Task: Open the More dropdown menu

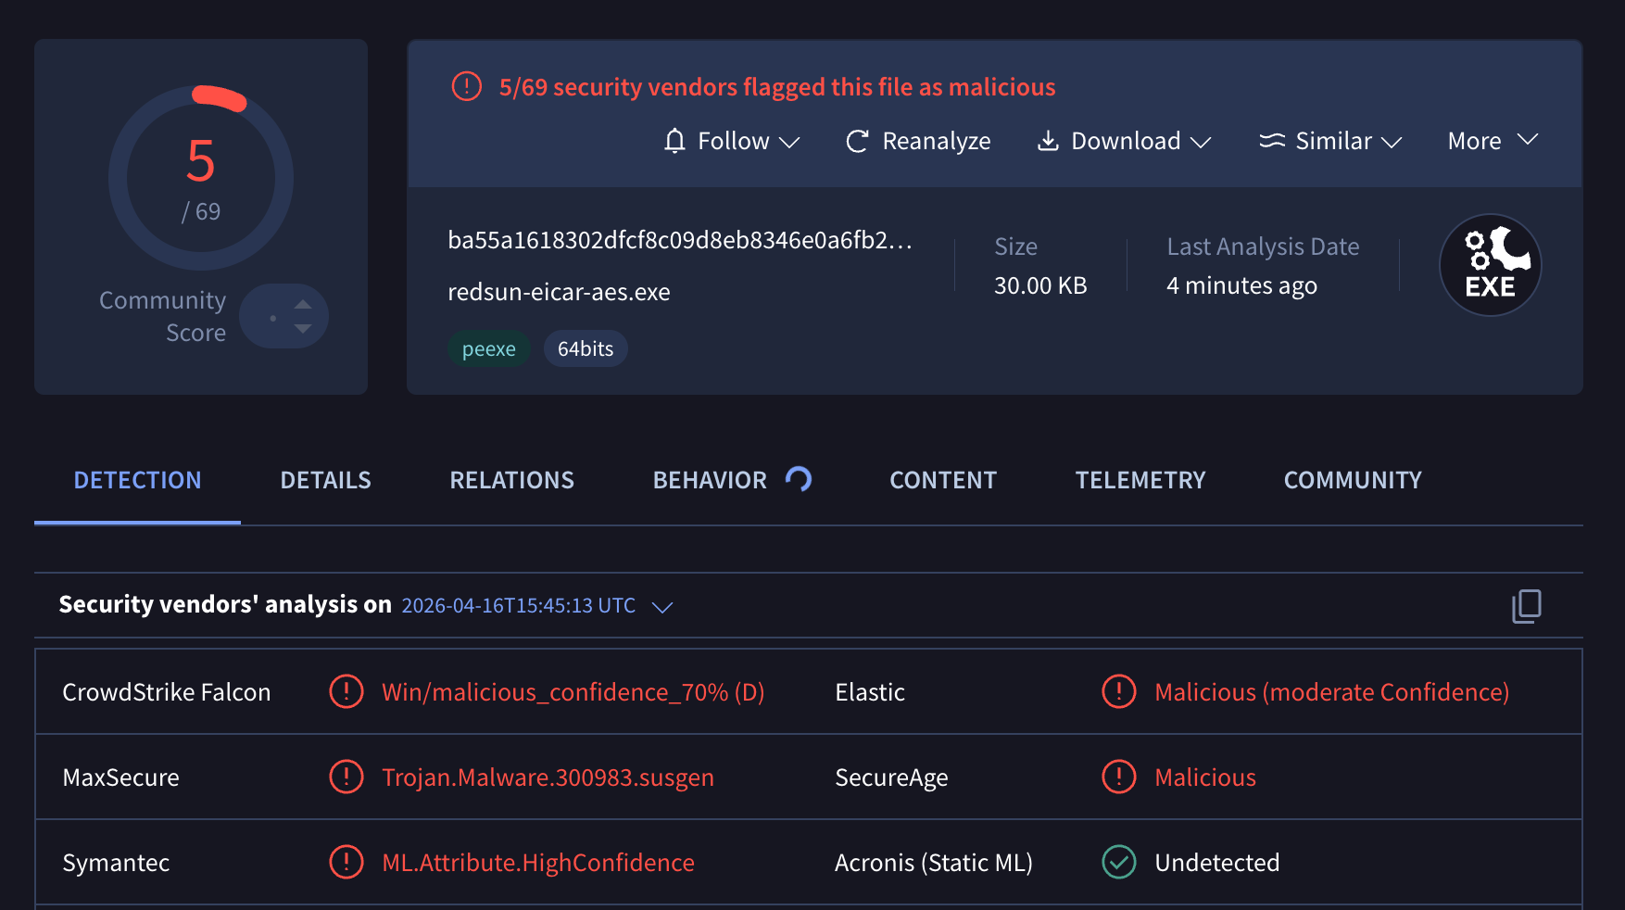Action: click(1493, 141)
